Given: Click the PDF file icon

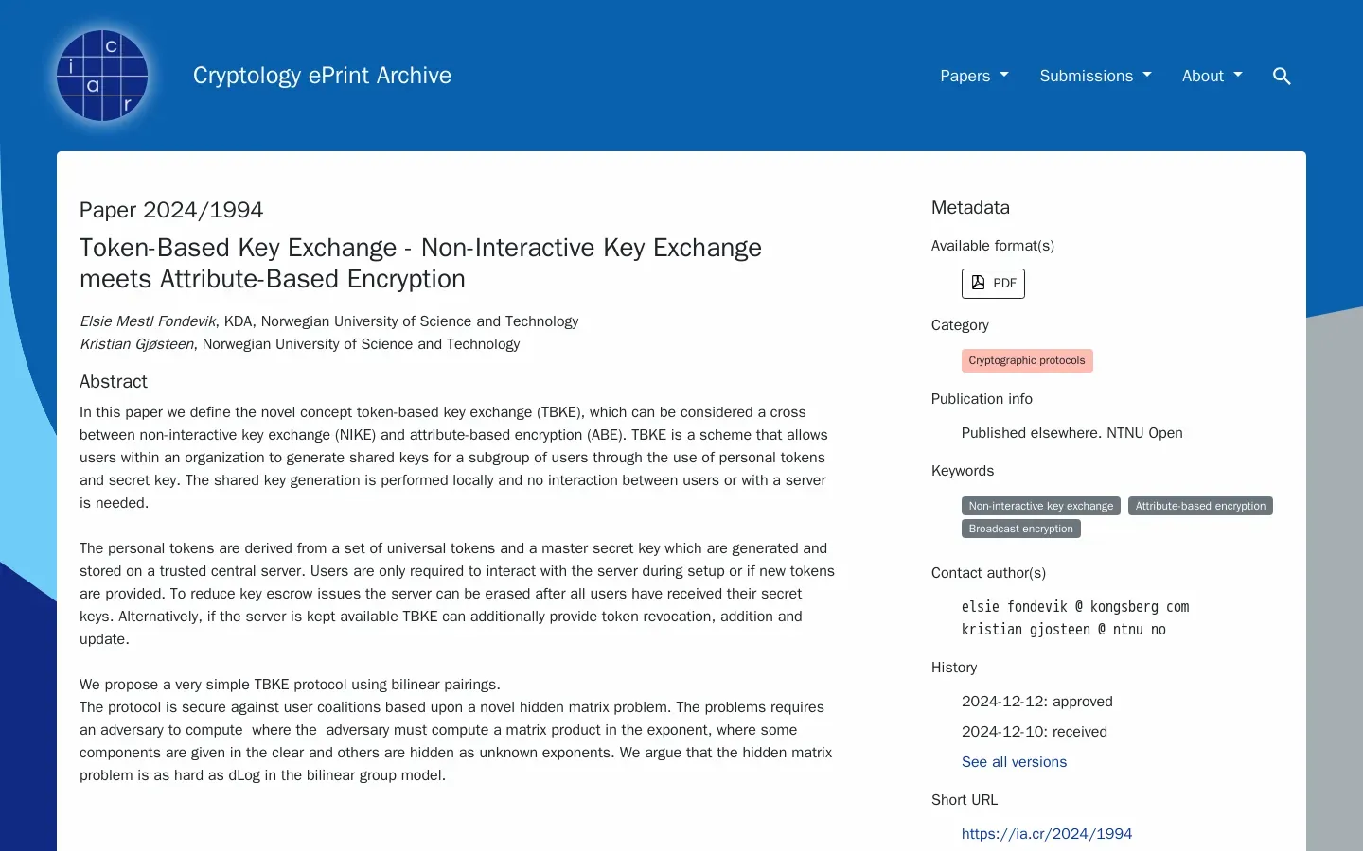Looking at the screenshot, I should (x=978, y=283).
